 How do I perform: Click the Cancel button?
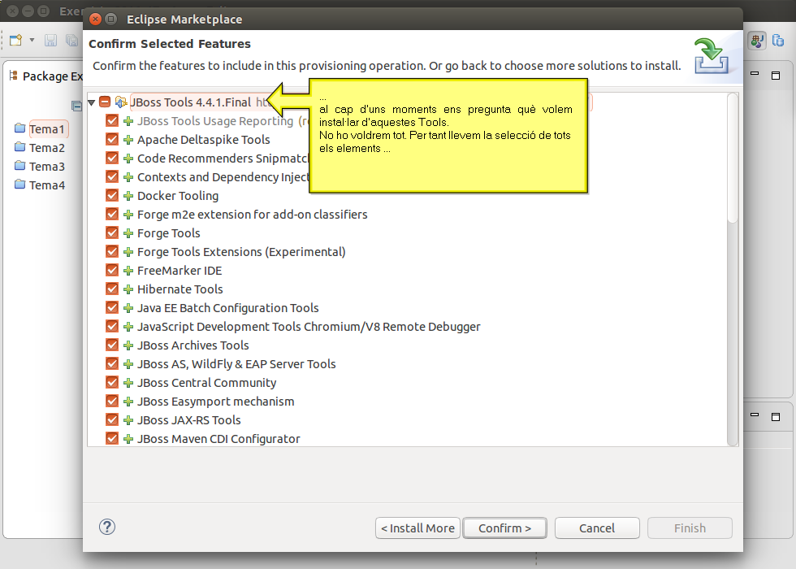coord(597,528)
